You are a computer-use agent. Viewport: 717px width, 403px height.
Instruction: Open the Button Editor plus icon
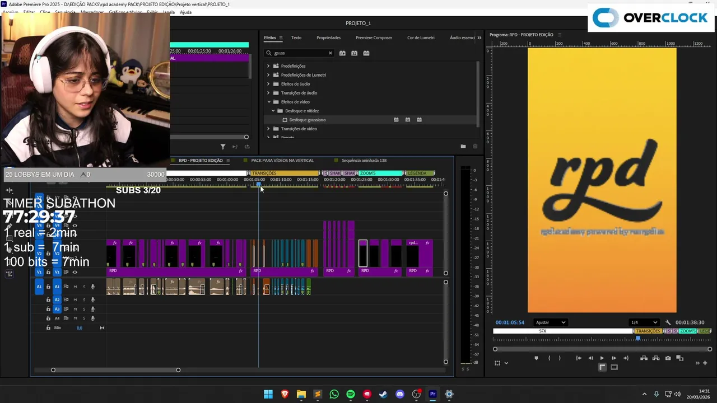tap(705, 363)
